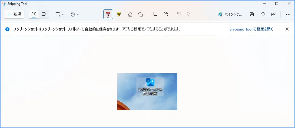Copy the snip to clipboard
Image resolution: width=295 pixels, height=128 pixels.
pos(263,14)
